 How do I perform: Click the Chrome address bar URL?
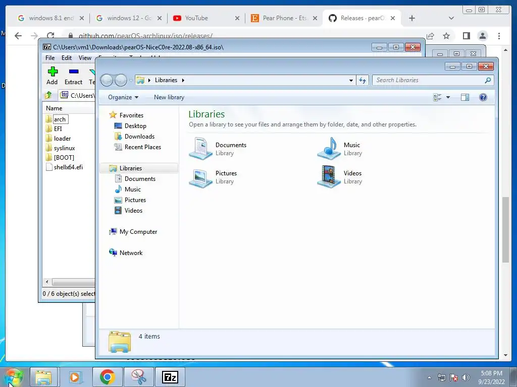click(x=145, y=36)
